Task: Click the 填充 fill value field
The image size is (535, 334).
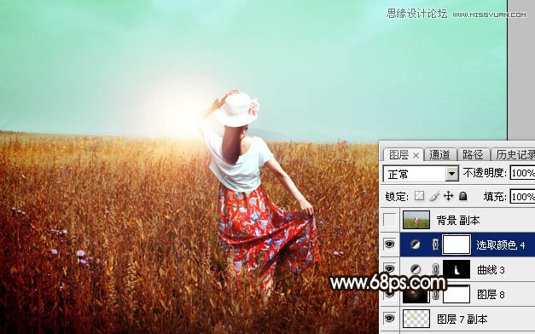Action: click(x=522, y=197)
